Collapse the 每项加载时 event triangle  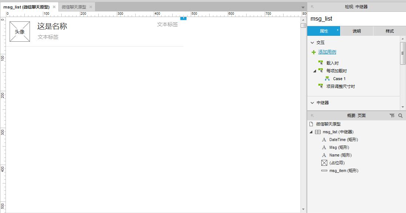coord(315,71)
